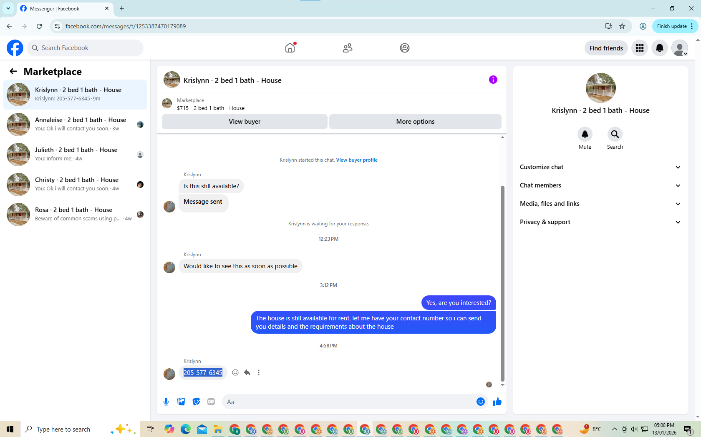Search in conversation
The width and height of the screenshot is (701, 437).
click(615, 134)
